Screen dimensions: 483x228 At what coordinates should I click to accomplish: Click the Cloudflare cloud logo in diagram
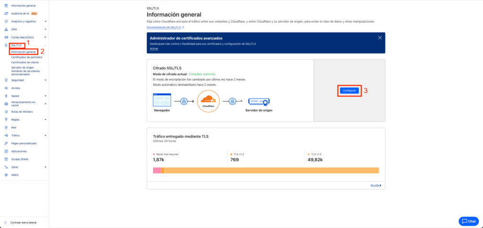click(208, 99)
